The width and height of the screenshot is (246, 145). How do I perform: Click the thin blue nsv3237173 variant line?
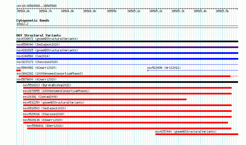[127, 64]
